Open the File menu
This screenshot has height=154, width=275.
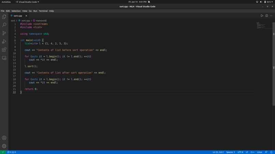[x=3, y=11]
